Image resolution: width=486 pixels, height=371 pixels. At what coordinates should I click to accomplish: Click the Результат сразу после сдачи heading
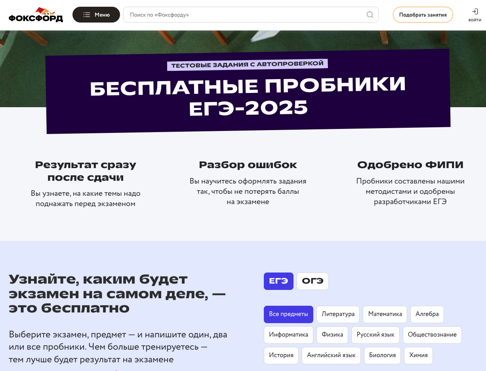[86, 171]
